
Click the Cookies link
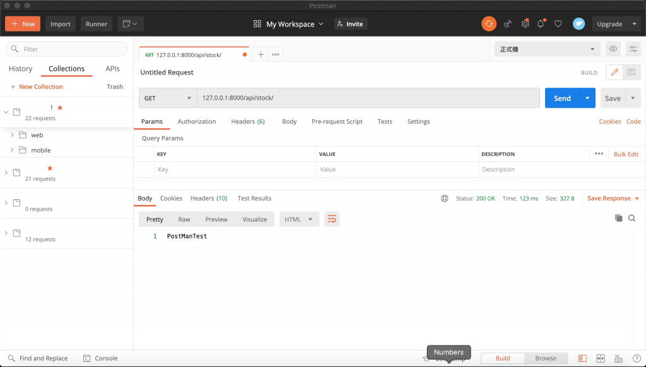click(610, 122)
